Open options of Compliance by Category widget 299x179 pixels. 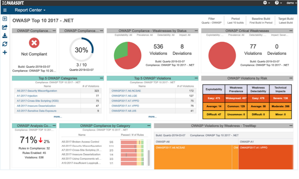pyautogui.click(x=149, y=126)
